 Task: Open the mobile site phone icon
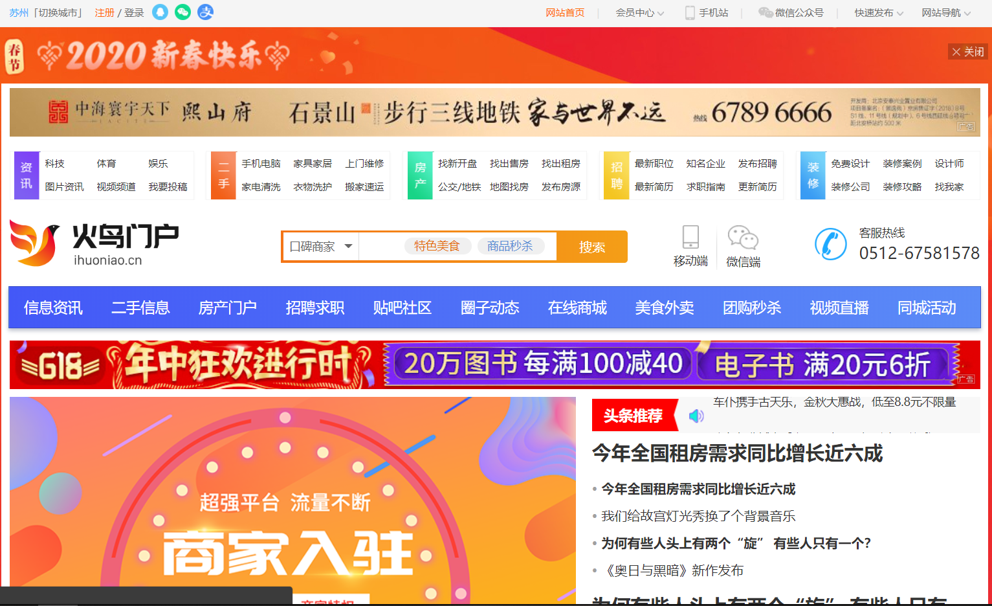click(x=690, y=13)
